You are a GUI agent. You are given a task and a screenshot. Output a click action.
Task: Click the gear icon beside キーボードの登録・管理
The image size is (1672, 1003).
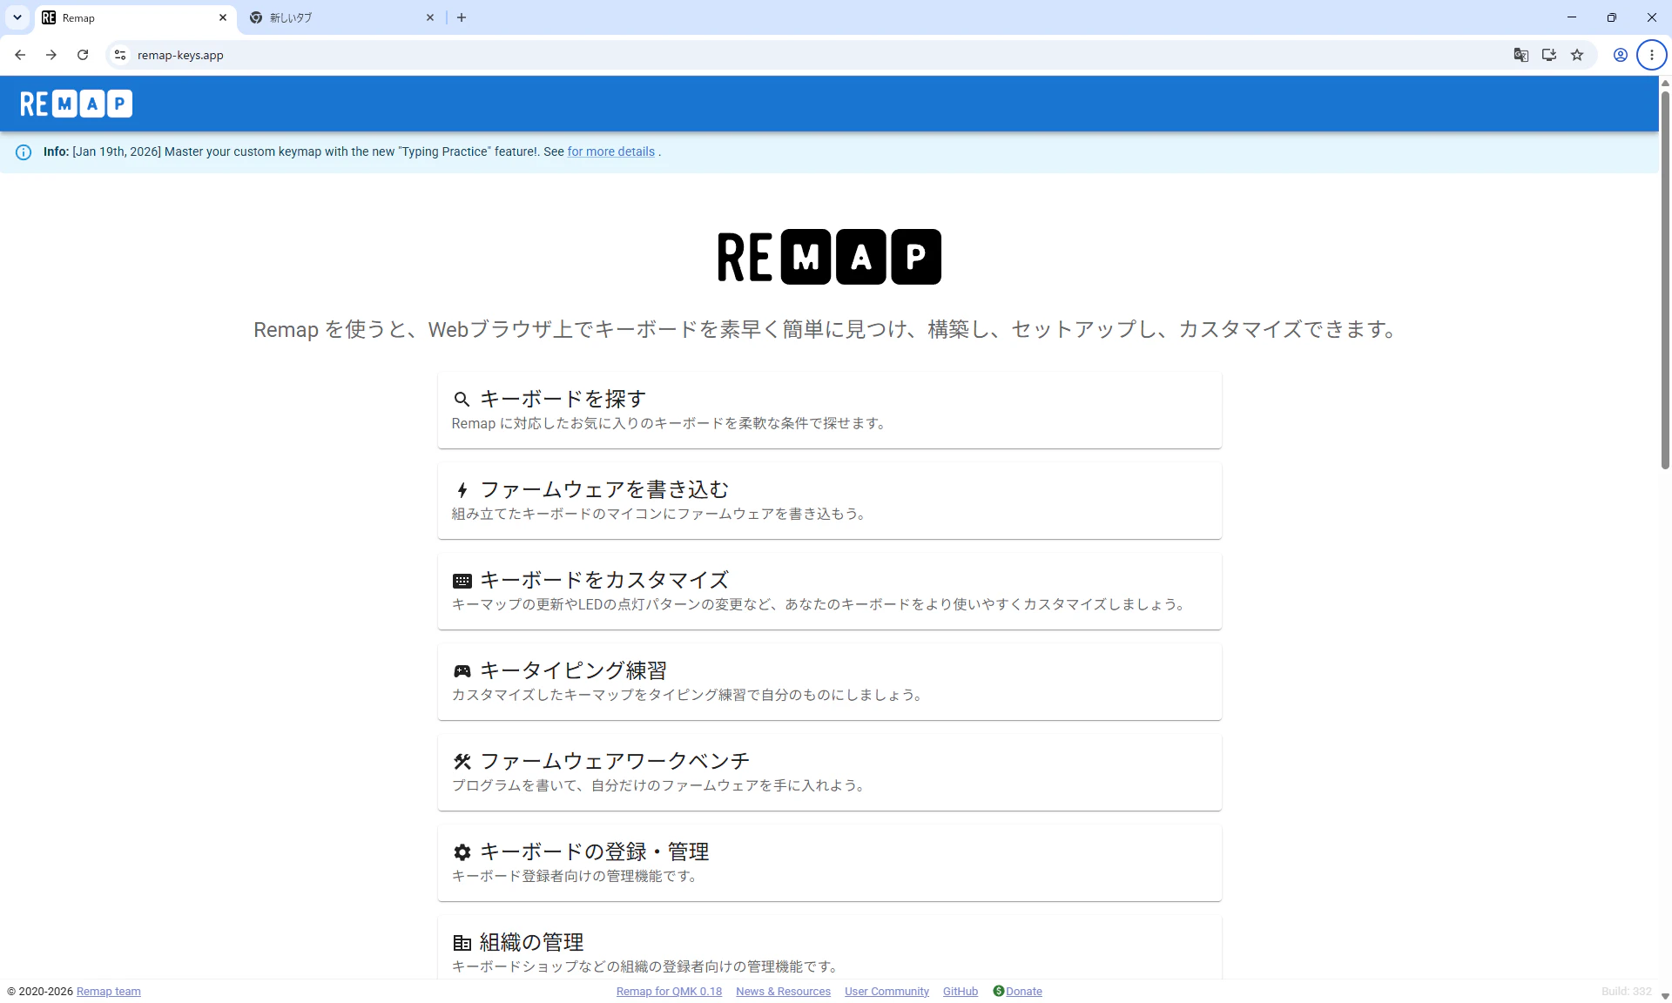(462, 852)
